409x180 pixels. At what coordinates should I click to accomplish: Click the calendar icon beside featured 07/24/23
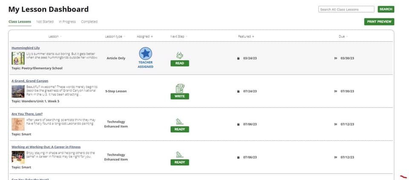point(238,91)
